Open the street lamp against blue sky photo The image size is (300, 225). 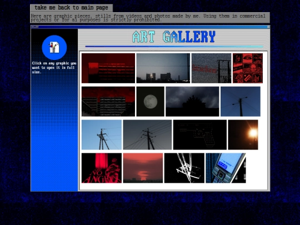pos(241,102)
